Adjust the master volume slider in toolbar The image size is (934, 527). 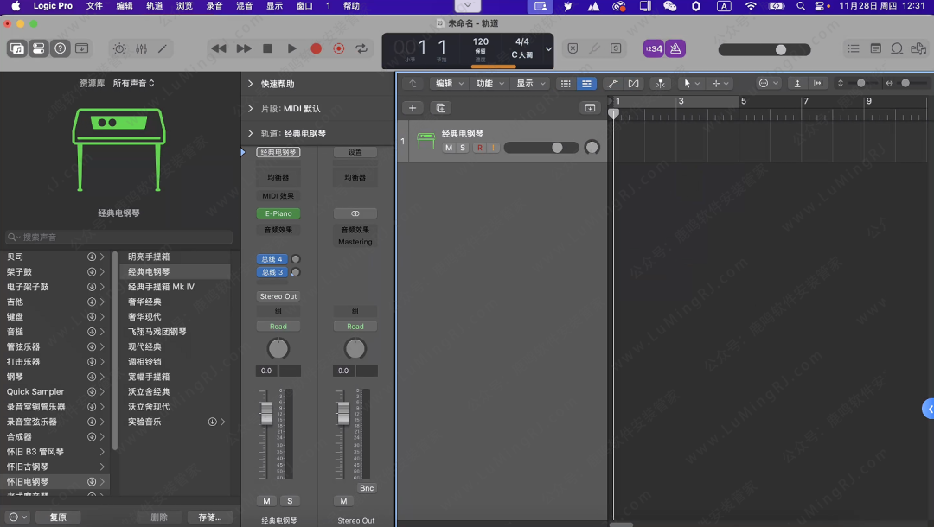tap(780, 49)
